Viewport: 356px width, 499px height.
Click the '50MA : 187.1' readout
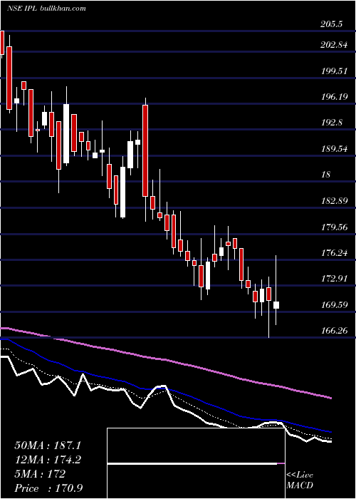[48, 446]
